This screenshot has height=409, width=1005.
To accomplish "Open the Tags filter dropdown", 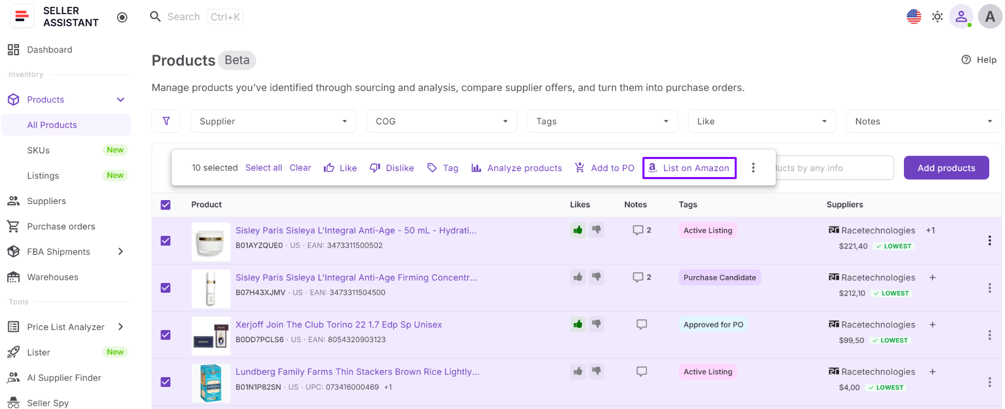I will click(602, 121).
